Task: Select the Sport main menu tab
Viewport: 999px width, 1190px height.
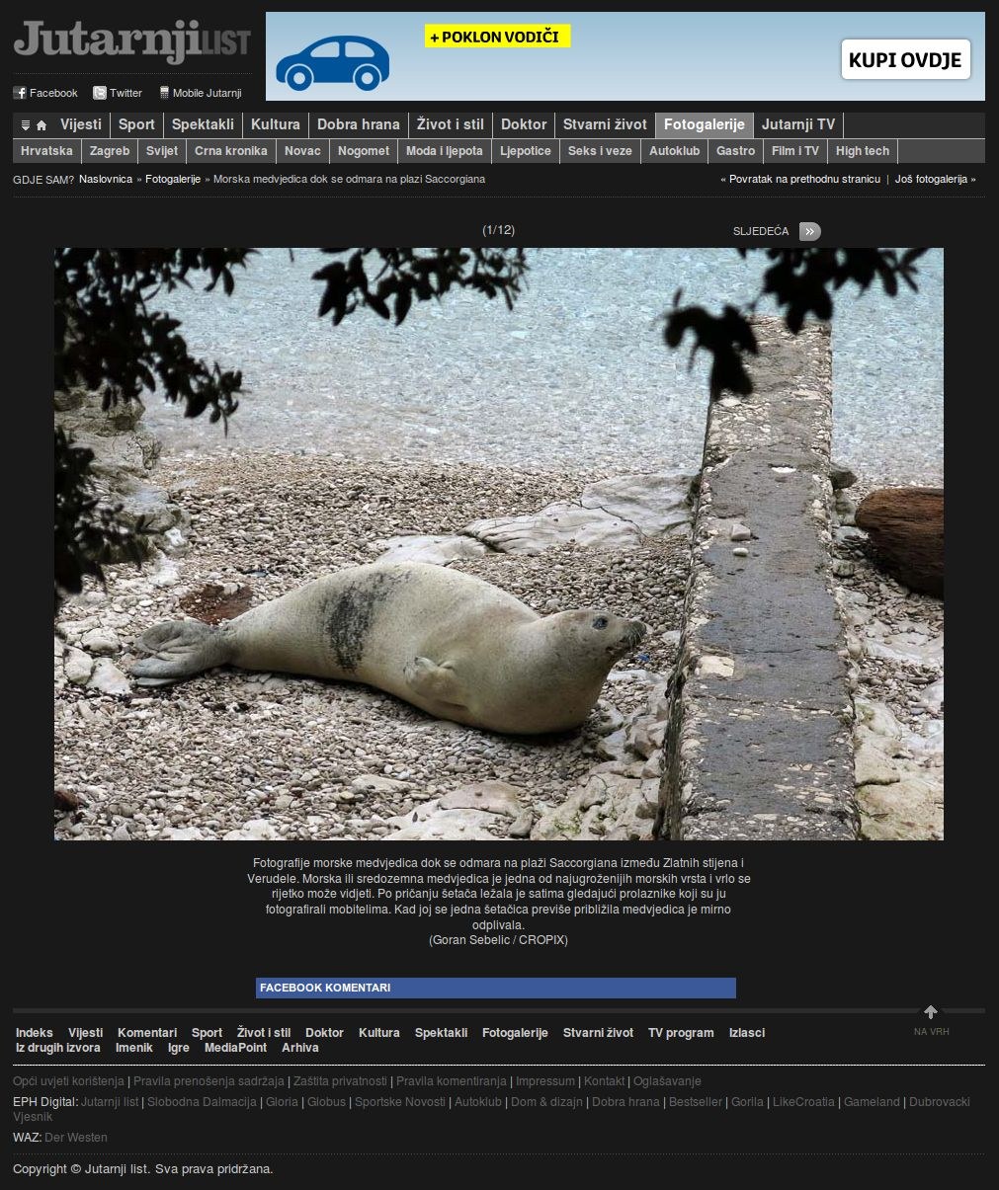Action: point(136,124)
